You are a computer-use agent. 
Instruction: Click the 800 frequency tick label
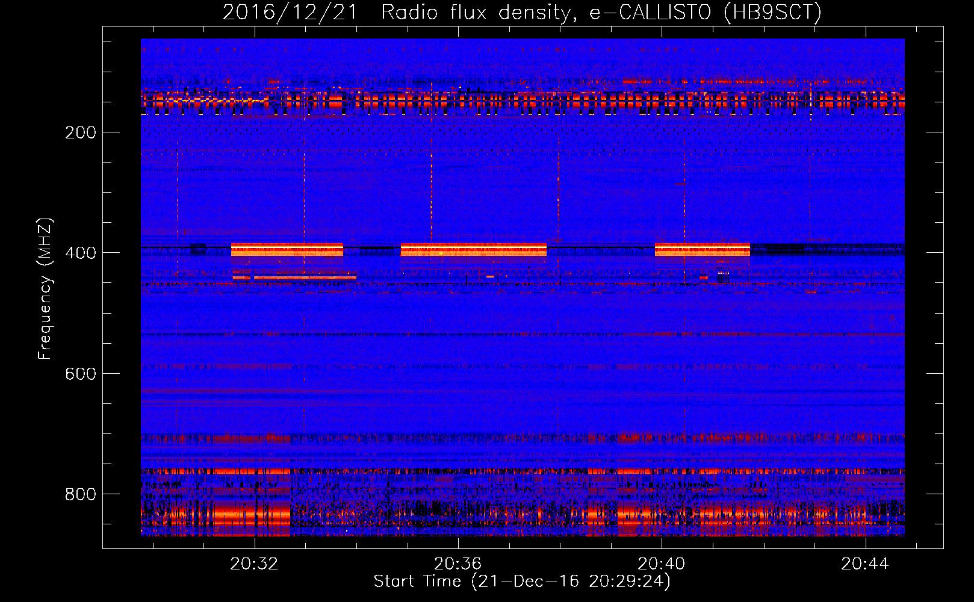81,494
